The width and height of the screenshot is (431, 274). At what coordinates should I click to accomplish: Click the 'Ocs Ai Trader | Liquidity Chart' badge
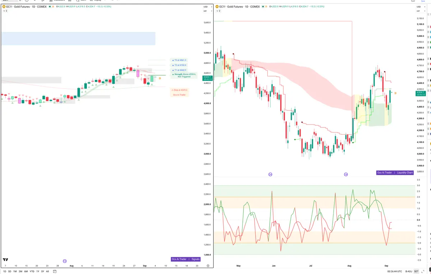(395, 173)
